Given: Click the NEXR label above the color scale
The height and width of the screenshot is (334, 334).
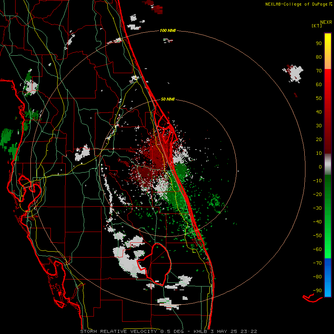Looking at the screenshot, I should tap(326, 22).
